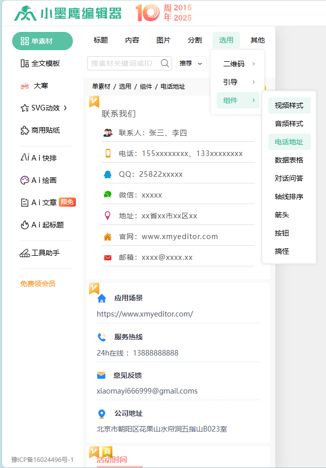Click the orange house icon beside 官网
This screenshot has width=326, height=468.
click(108, 237)
